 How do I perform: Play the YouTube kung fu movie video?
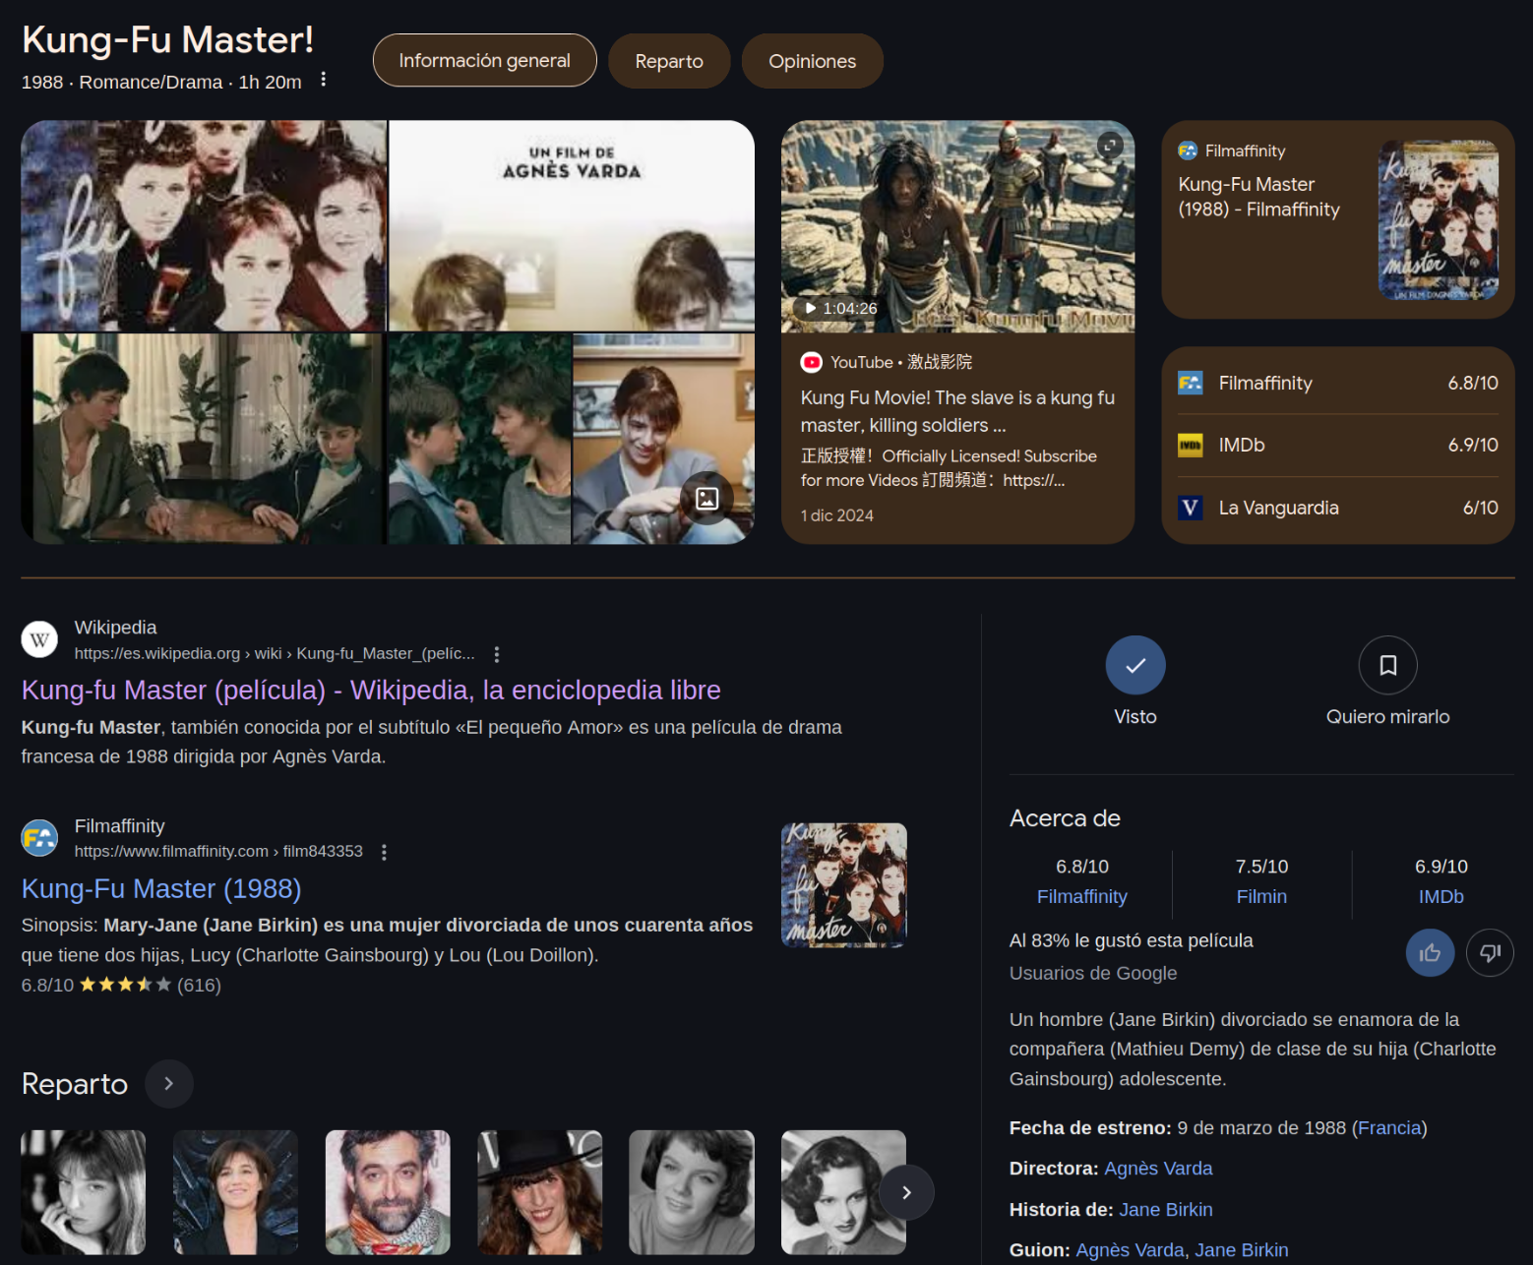pos(957,227)
